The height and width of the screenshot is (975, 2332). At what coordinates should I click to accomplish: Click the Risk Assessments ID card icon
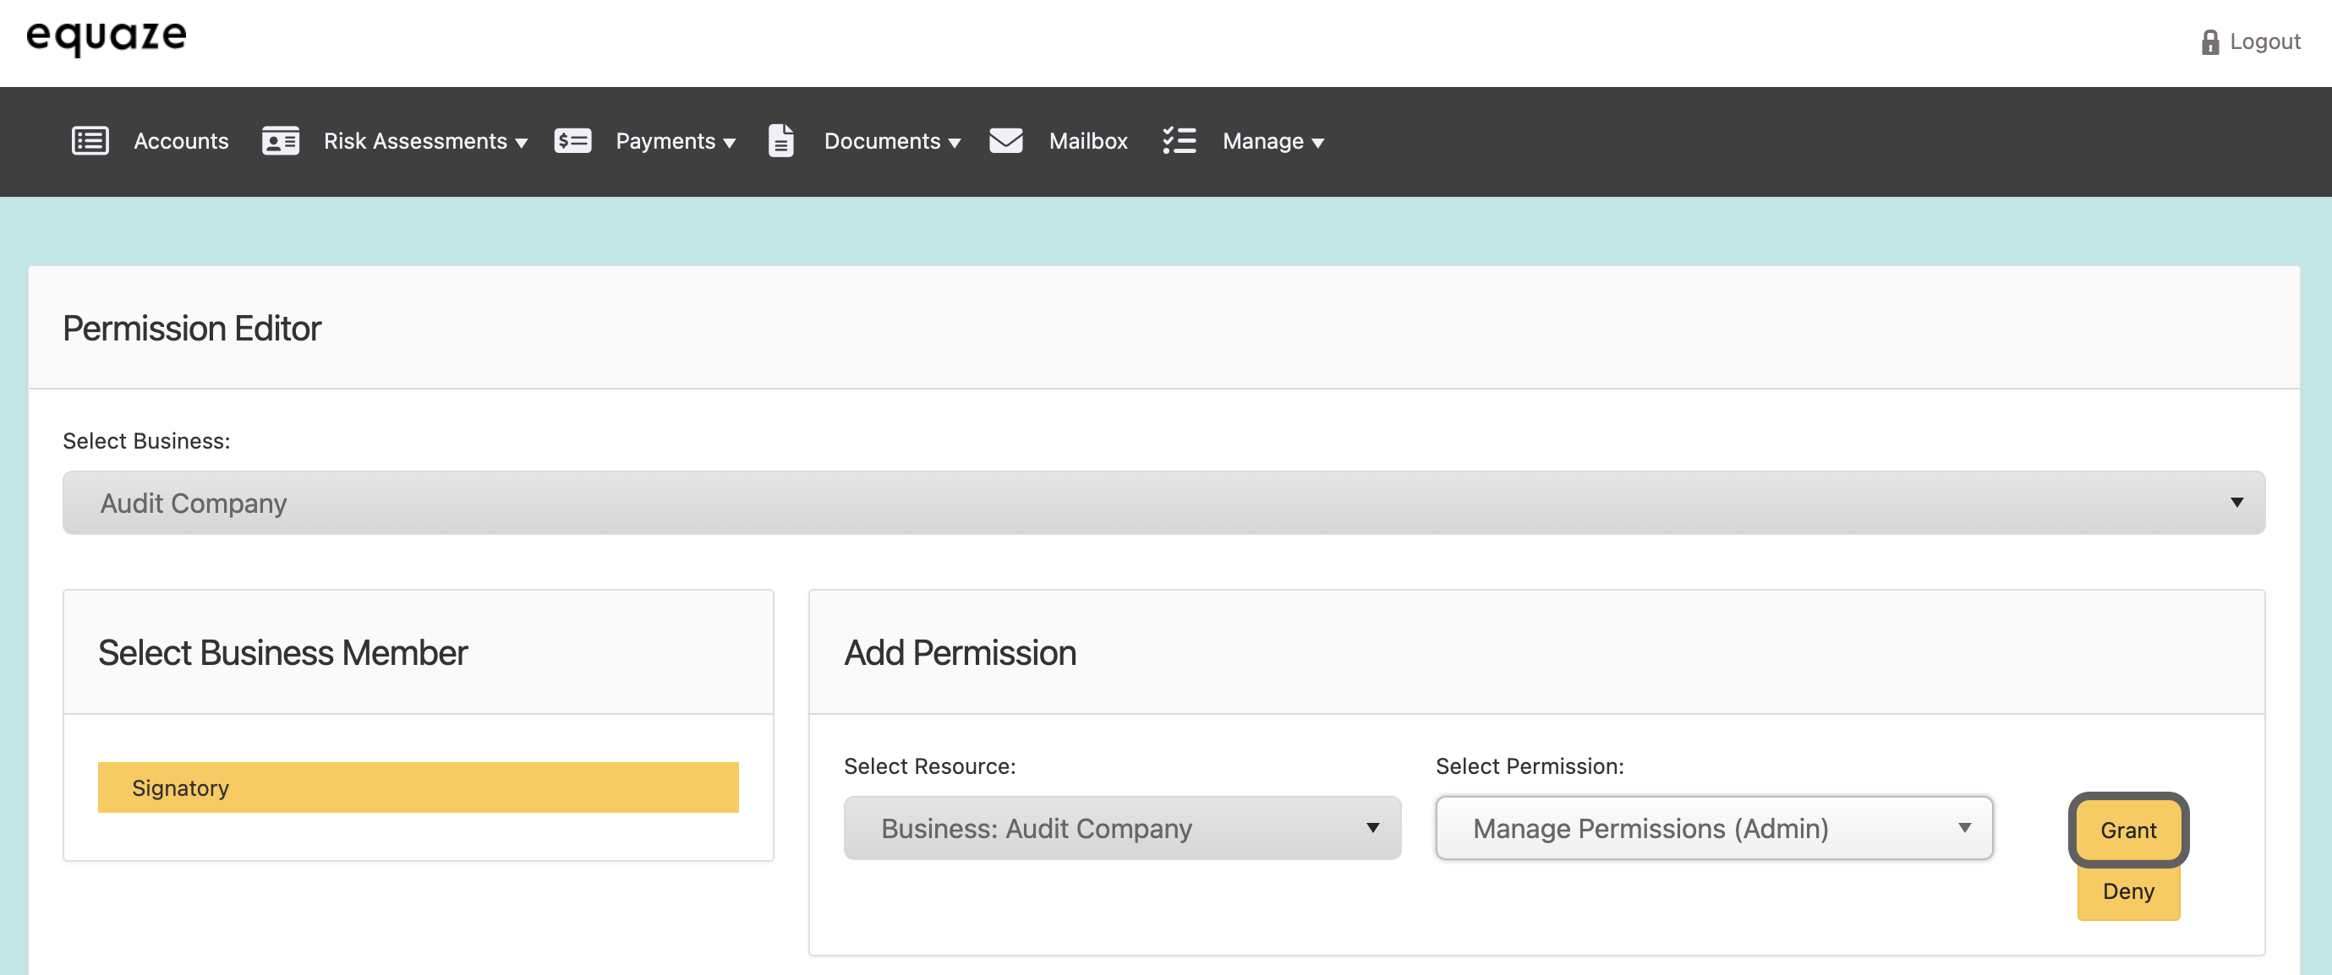(x=280, y=141)
